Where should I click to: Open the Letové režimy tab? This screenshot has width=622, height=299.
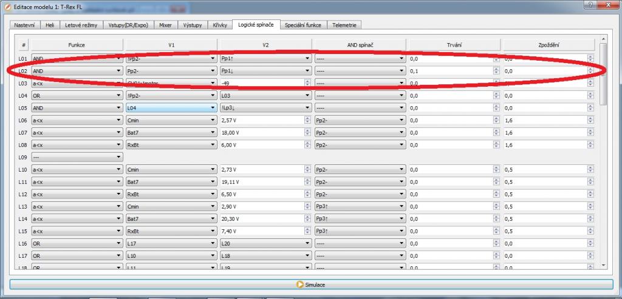[80, 25]
